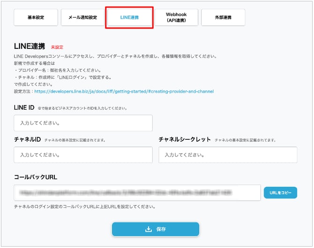Viewport: 314px width, 248px height.
Task: Open the Webhook (API連携) tab
Action: [176, 17]
